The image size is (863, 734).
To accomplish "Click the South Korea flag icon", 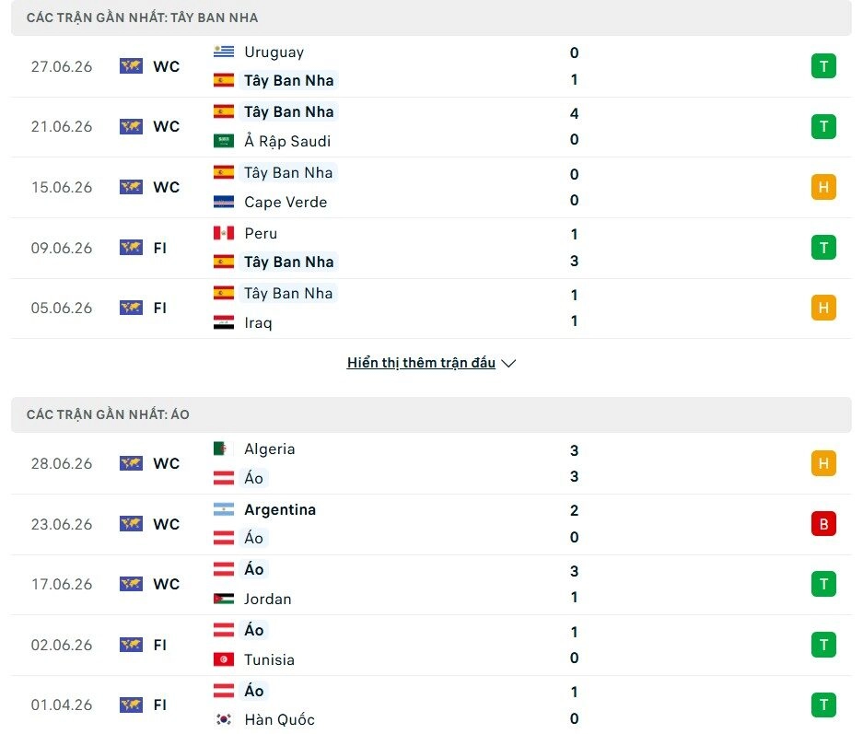I will coord(224,719).
